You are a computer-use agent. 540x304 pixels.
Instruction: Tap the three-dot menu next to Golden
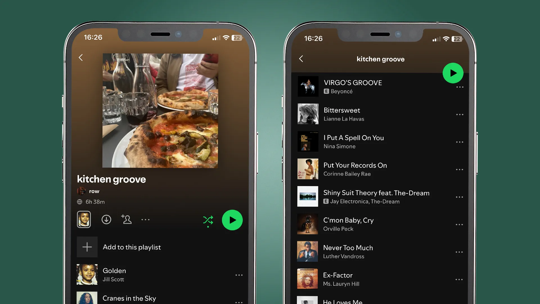click(x=239, y=275)
